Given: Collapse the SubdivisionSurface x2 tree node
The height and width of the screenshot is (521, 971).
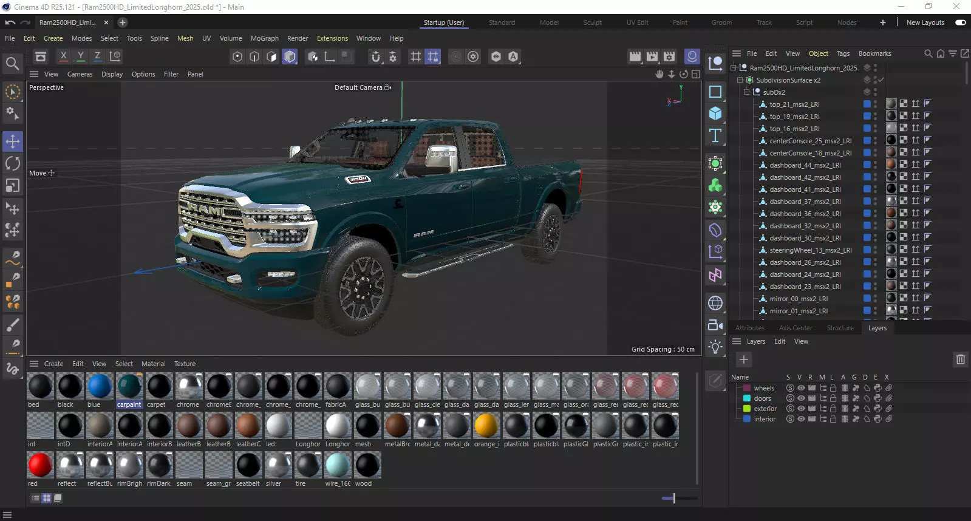Looking at the screenshot, I should coord(740,80).
